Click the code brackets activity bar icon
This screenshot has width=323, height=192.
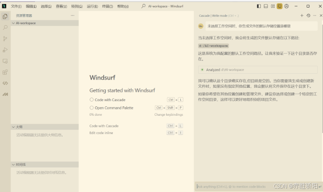pyautogui.click(x=5, y=83)
